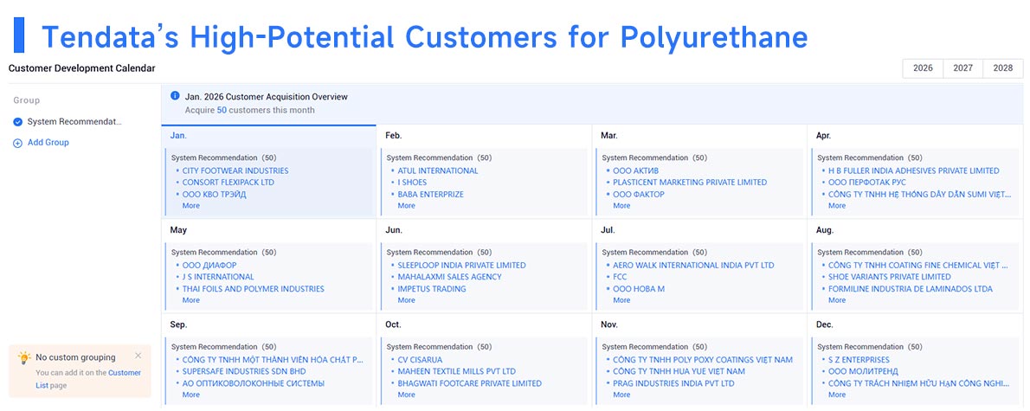Screen dimensions: 1030x411
Task: Open PRAG INDUSTRIES INDIA PVT LTD
Action: point(673,383)
